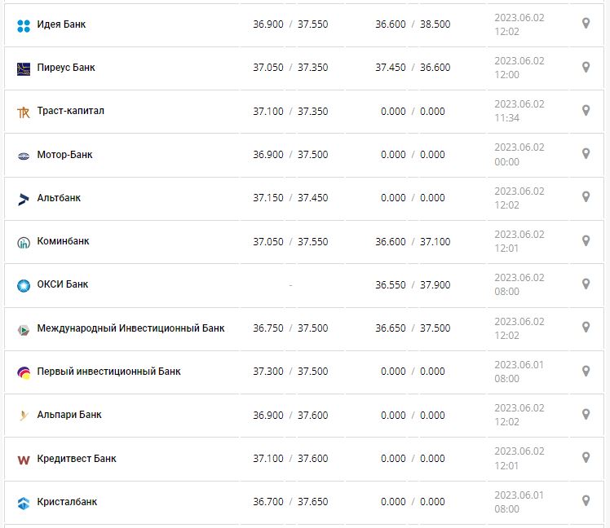Open the Кристалбанк name link

tap(67, 502)
